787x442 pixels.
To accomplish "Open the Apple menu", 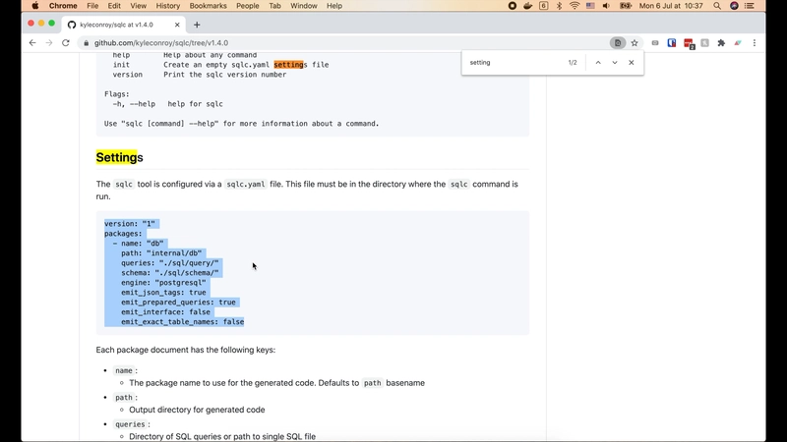I will (x=35, y=6).
